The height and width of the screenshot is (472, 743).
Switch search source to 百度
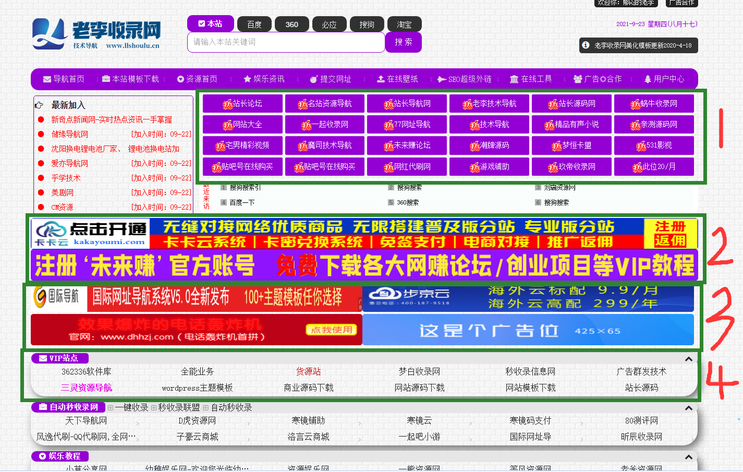click(x=254, y=23)
